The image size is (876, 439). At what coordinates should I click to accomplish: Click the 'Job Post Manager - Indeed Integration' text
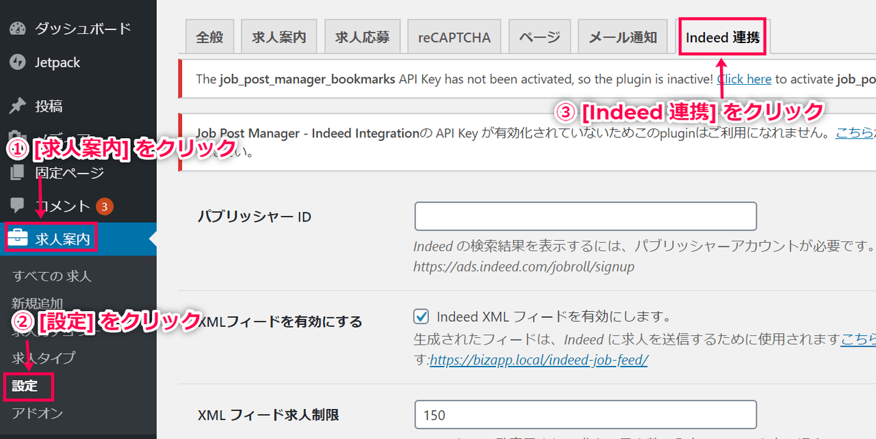tap(307, 133)
